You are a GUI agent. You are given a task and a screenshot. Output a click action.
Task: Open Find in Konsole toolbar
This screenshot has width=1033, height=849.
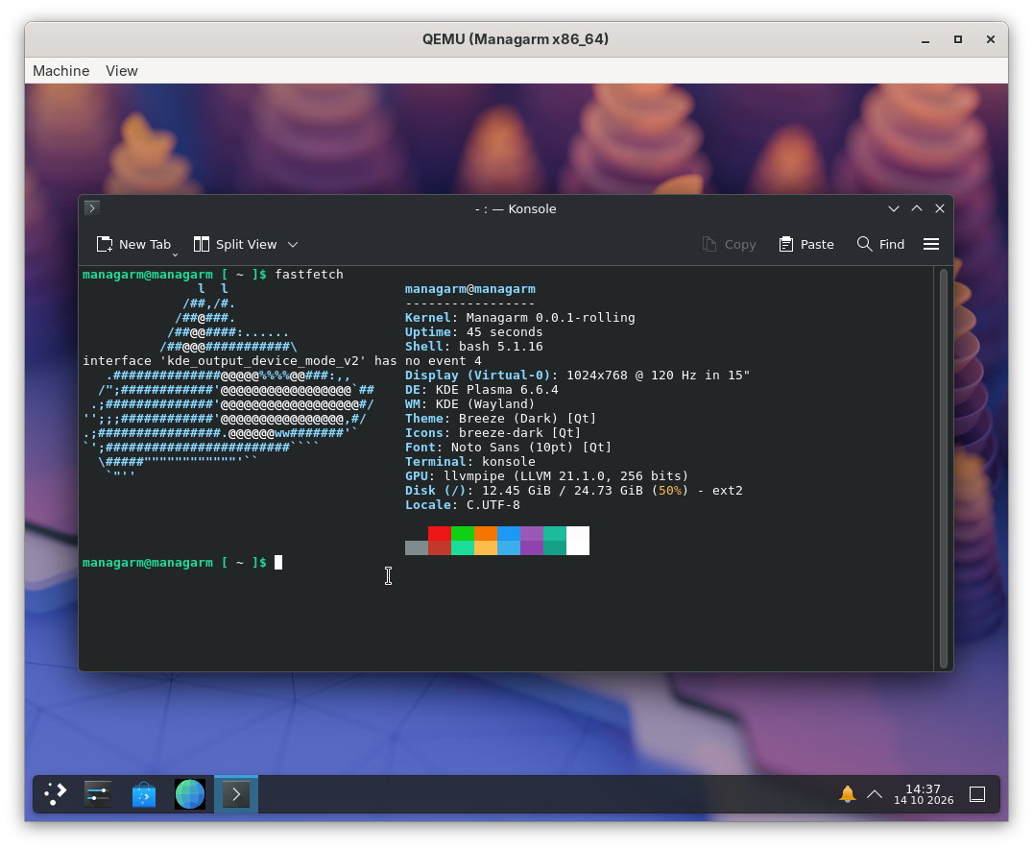click(880, 245)
